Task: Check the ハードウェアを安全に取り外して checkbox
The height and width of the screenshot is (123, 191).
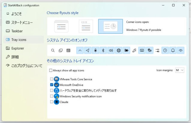Action: [x=52, y=90]
